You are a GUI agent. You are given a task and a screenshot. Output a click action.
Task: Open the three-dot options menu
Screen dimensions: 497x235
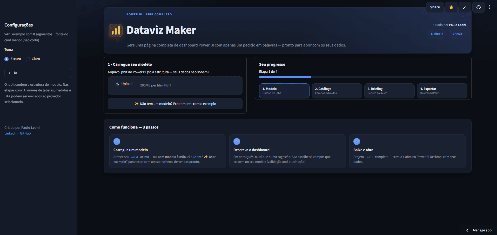pos(489,7)
